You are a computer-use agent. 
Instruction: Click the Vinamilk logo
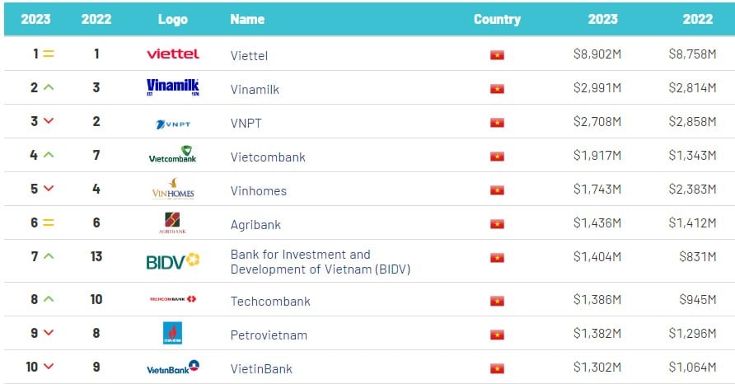[173, 87]
